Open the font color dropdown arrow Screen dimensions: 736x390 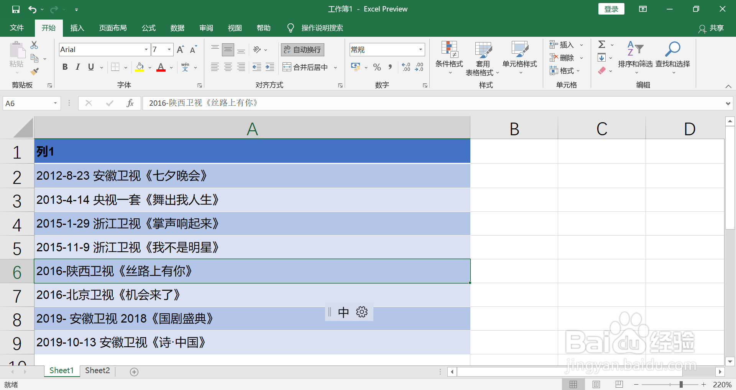[x=171, y=67]
